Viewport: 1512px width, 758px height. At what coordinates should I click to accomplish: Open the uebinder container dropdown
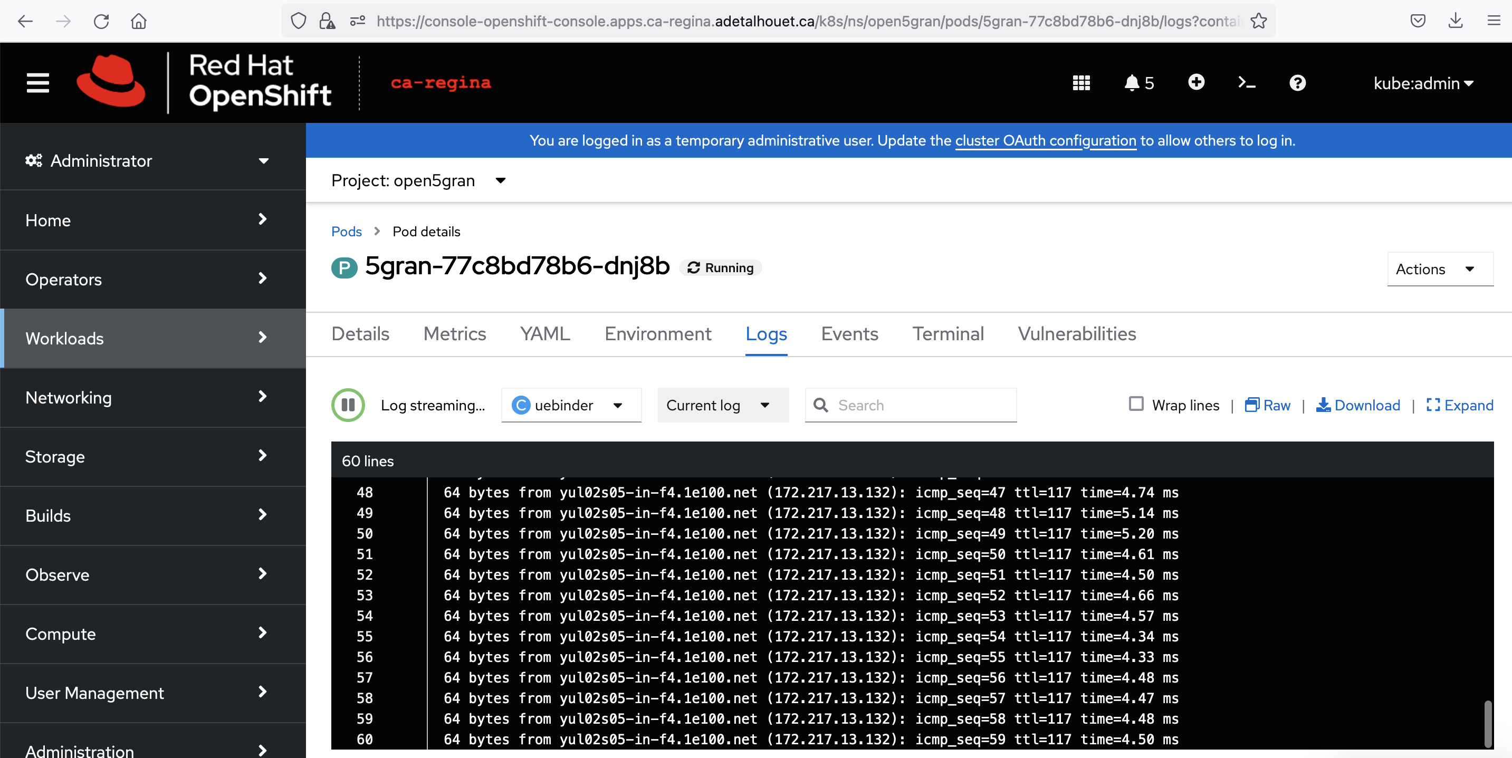[570, 405]
